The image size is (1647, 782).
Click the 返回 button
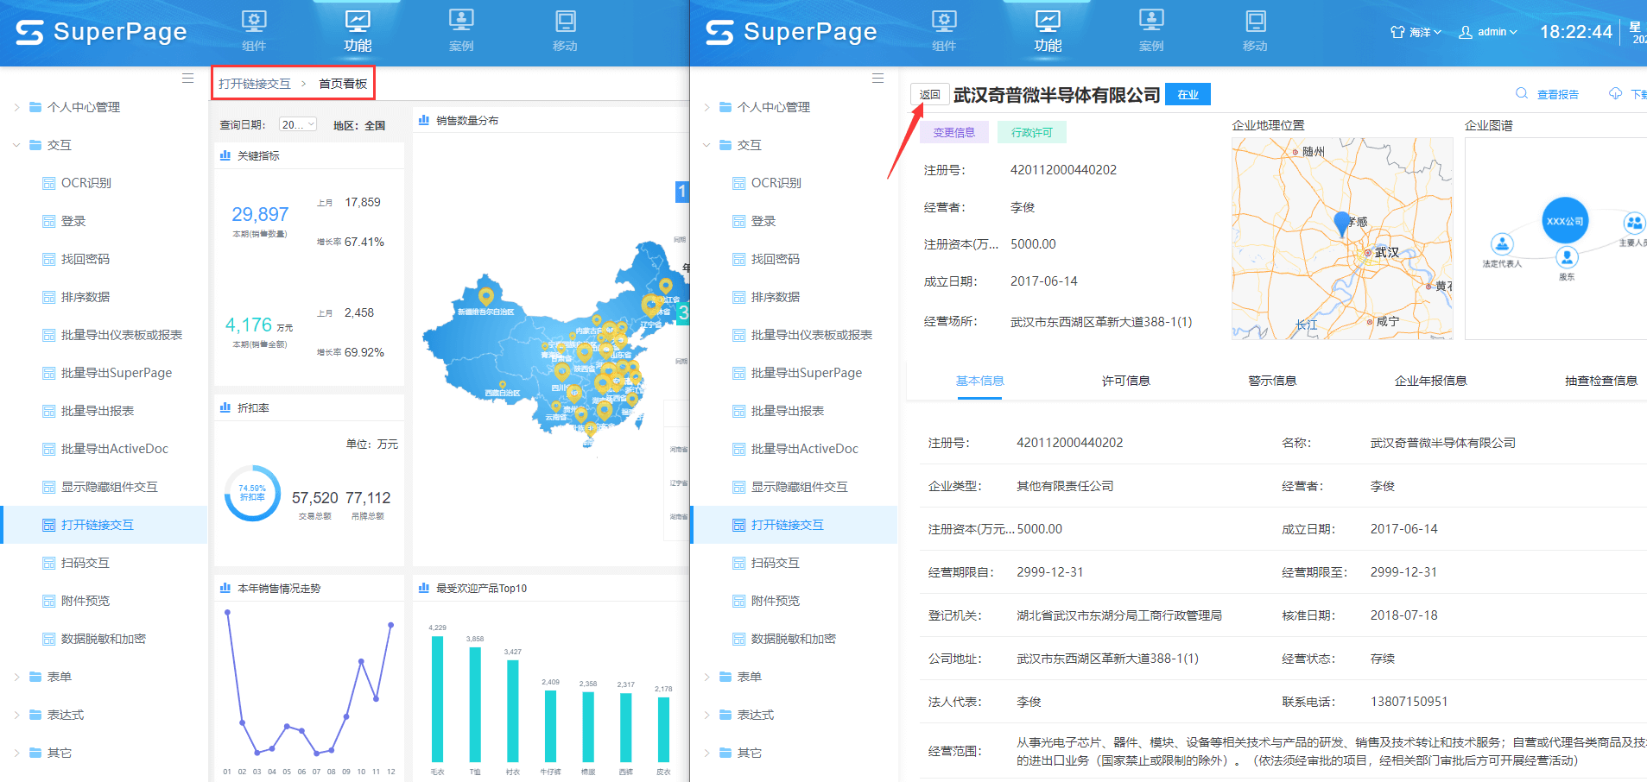coord(930,95)
